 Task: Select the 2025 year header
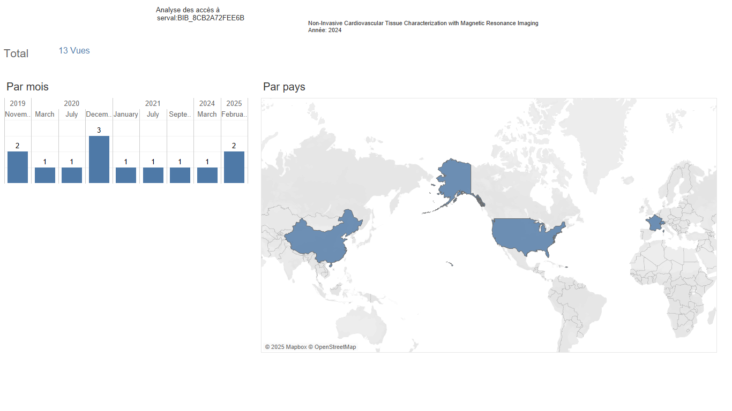(234, 103)
